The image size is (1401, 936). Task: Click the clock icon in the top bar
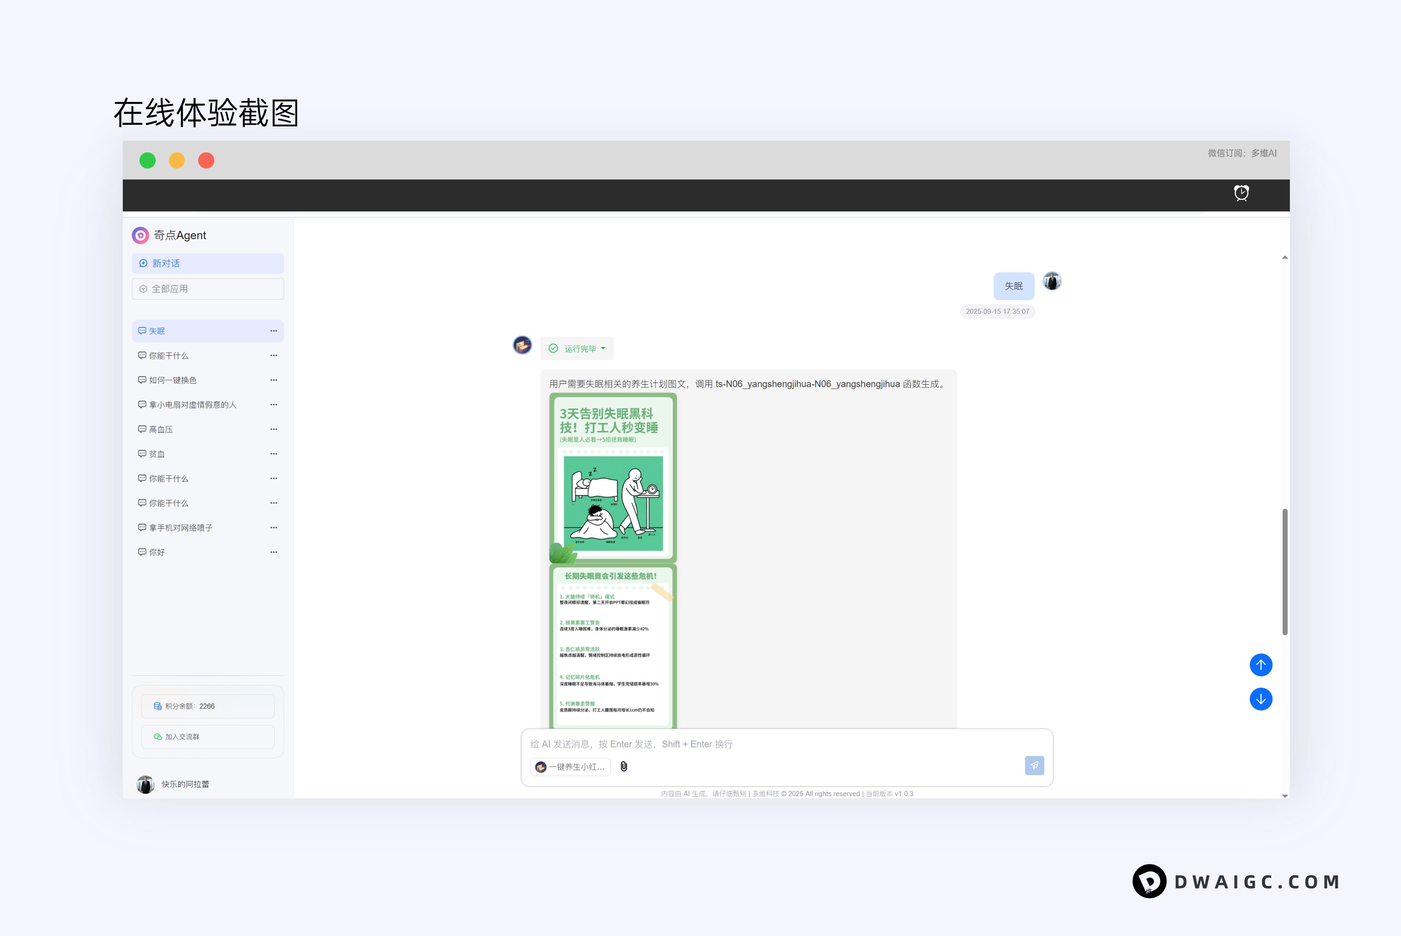pos(1241,193)
